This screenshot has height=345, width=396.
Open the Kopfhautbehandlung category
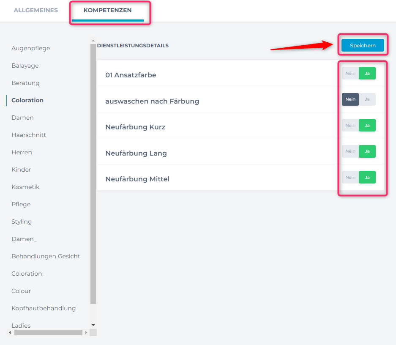(44, 308)
